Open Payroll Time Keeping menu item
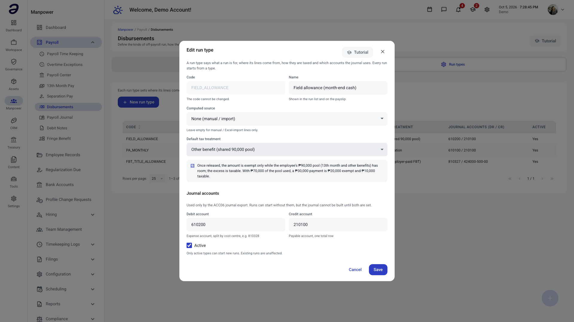Screen dimensions: 574x322 [68, 54]
